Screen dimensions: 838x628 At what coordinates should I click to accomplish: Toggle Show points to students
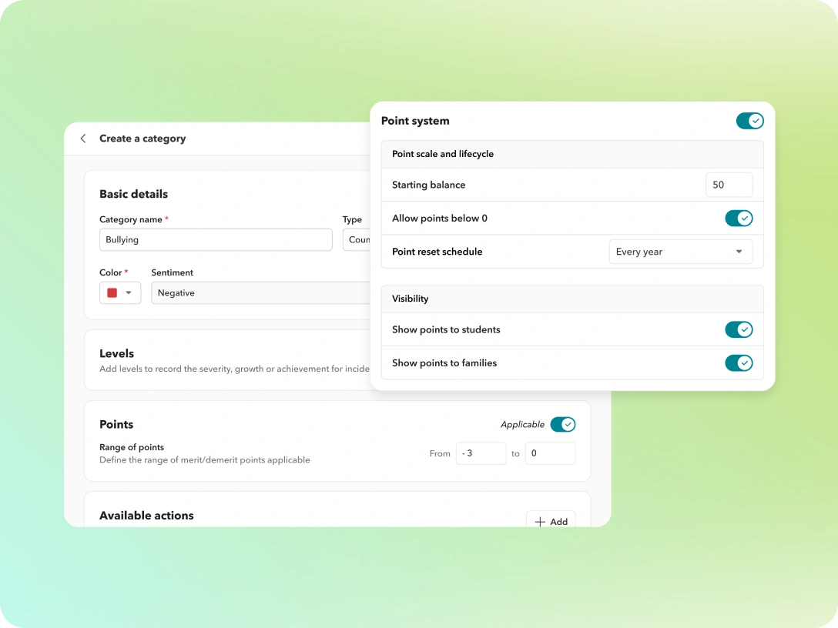(x=739, y=329)
